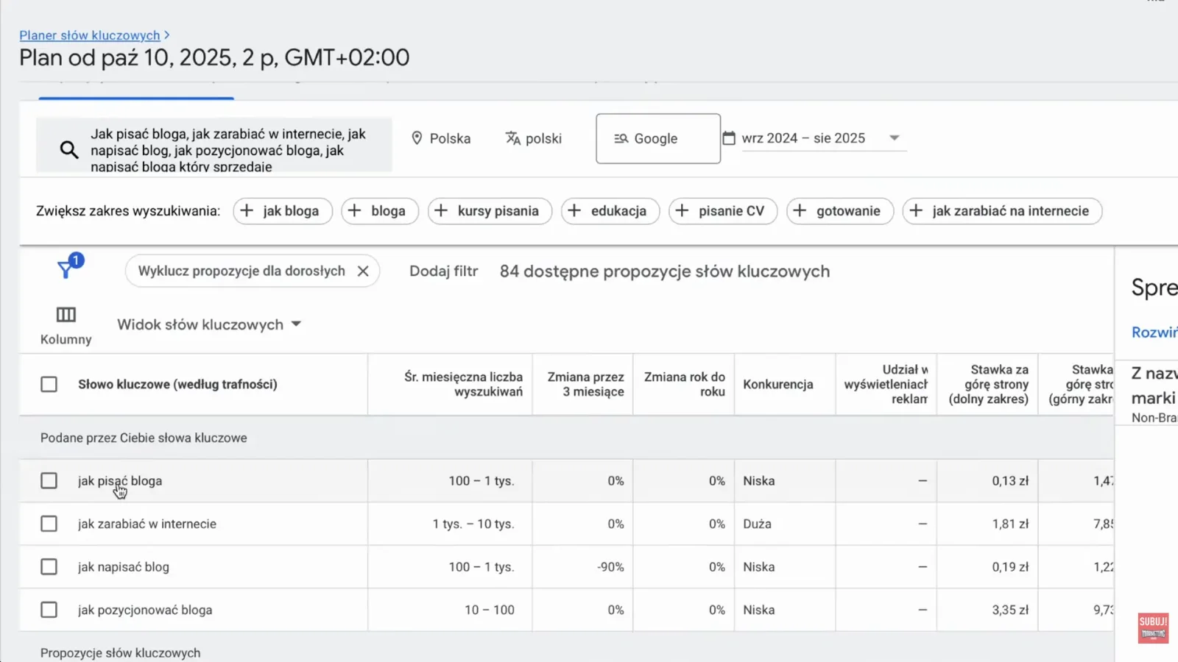Click the Dodaj filtr button
This screenshot has width=1178, height=662.
pyautogui.click(x=444, y=271)
